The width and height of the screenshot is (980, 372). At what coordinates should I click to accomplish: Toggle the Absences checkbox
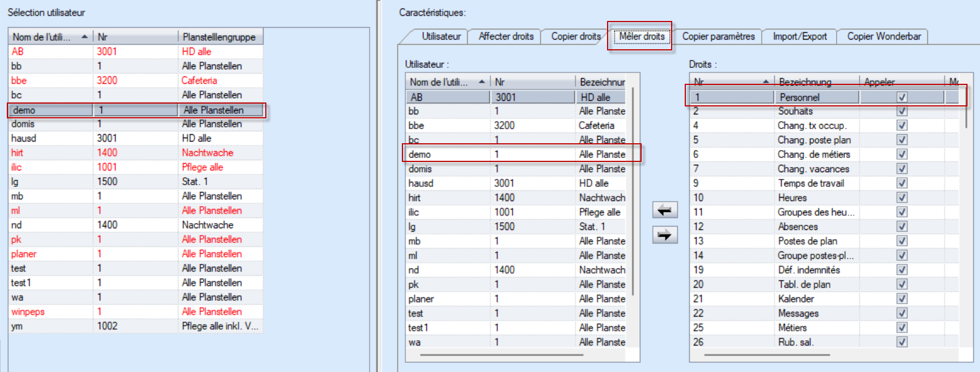pyautogui.click(x=902, y=226)
